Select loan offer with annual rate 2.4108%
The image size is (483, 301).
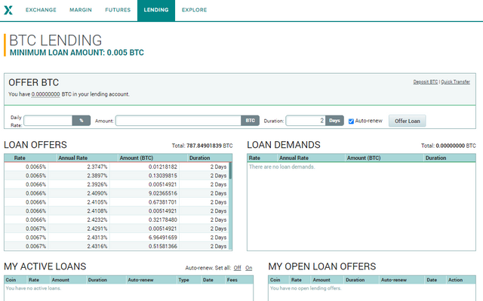117,211
